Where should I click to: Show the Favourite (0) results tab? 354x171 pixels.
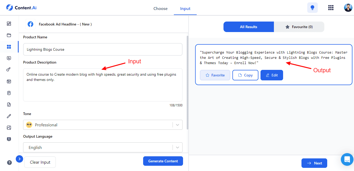299,27
